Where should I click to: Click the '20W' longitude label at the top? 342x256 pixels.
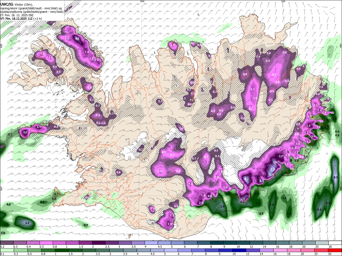click(142, 1)
